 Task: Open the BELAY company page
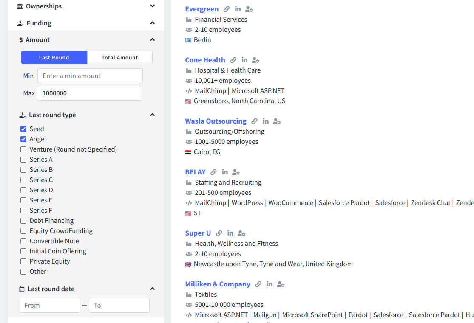coord(195,172)
